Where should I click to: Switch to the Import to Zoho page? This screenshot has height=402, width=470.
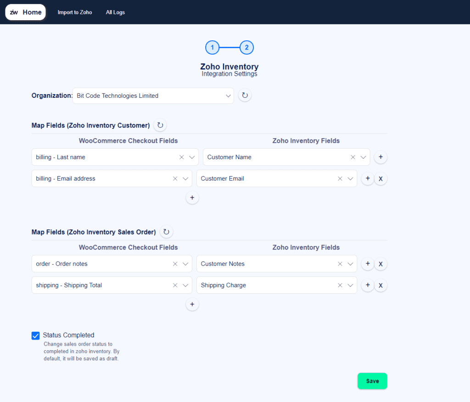(x=74, y=12)
